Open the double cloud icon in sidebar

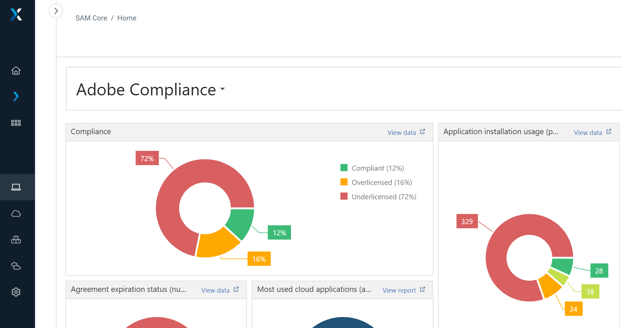(16, 266)
